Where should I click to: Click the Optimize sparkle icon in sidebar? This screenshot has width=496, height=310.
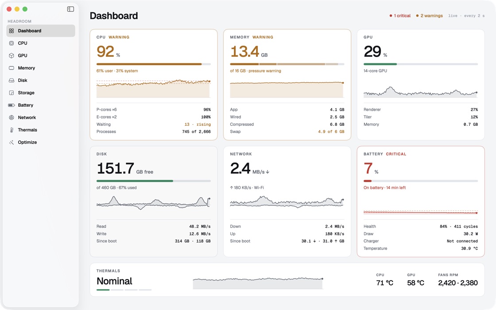pos(12,142)
